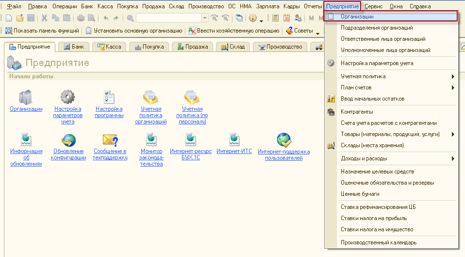Expand the План счетов submenu

[x=452, y=87]
